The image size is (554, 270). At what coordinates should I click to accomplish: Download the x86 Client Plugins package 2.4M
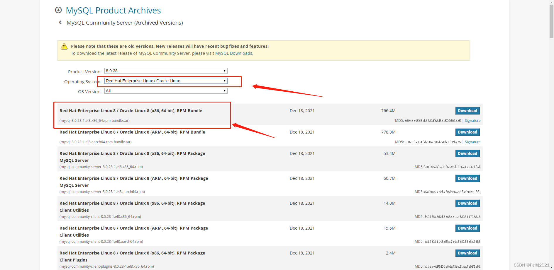click(x=467, y=253)
